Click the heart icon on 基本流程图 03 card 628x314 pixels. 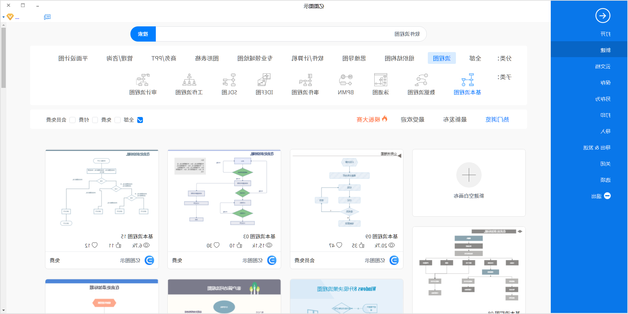[217, 245]
